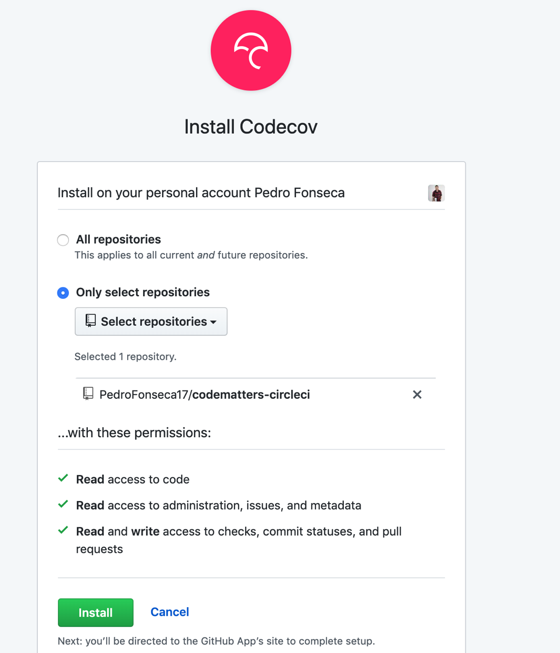
Task: Select the Only select repositories radio option
Action: click(63, 293)
